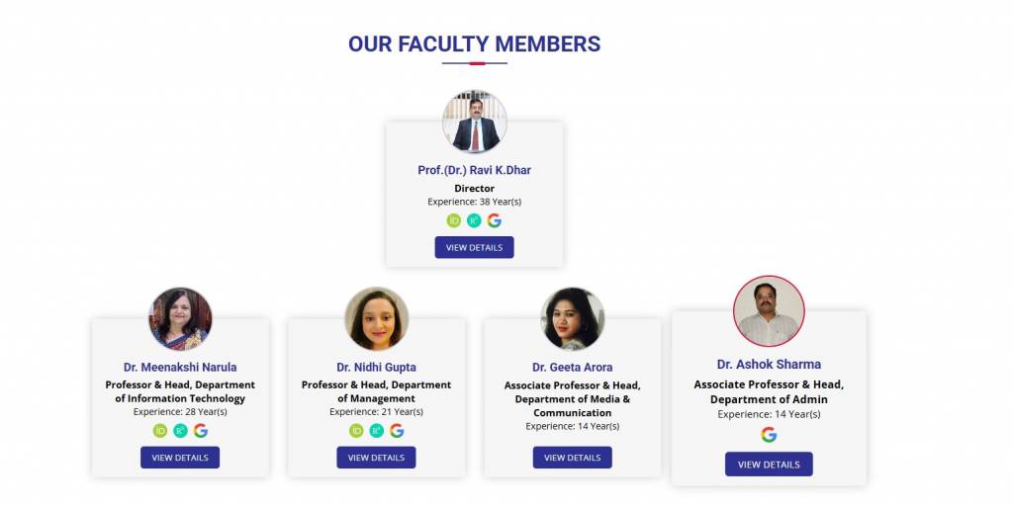Open the Dr. Nidhi Gupta name link

click(376, 367)
